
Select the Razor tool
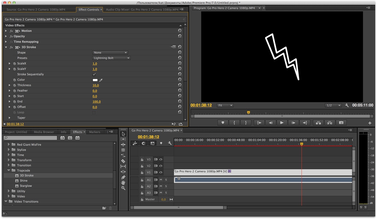(123, 161)
